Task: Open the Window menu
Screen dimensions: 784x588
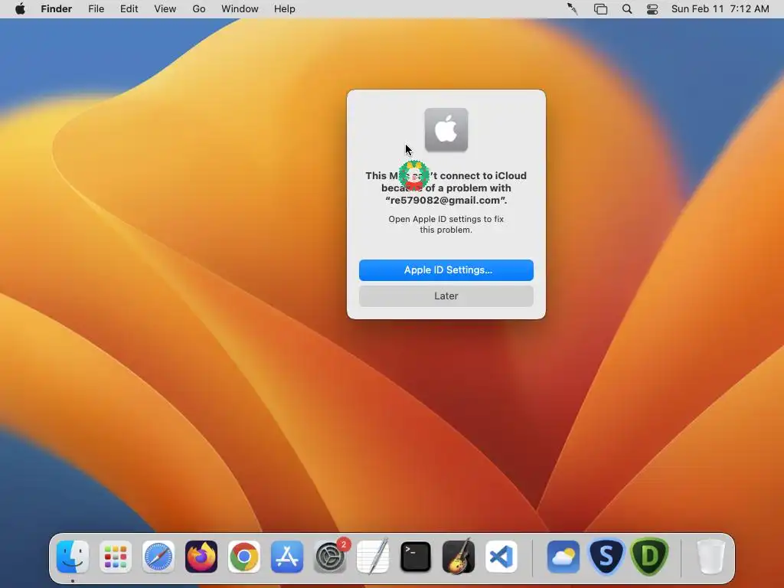Action: 240,9
